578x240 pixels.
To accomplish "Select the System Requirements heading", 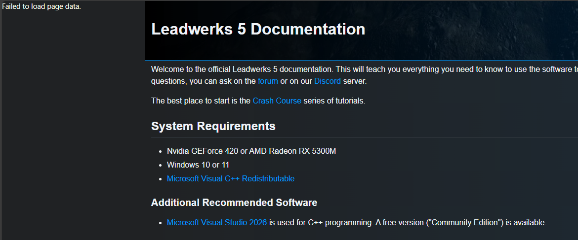I will point(213,126).
